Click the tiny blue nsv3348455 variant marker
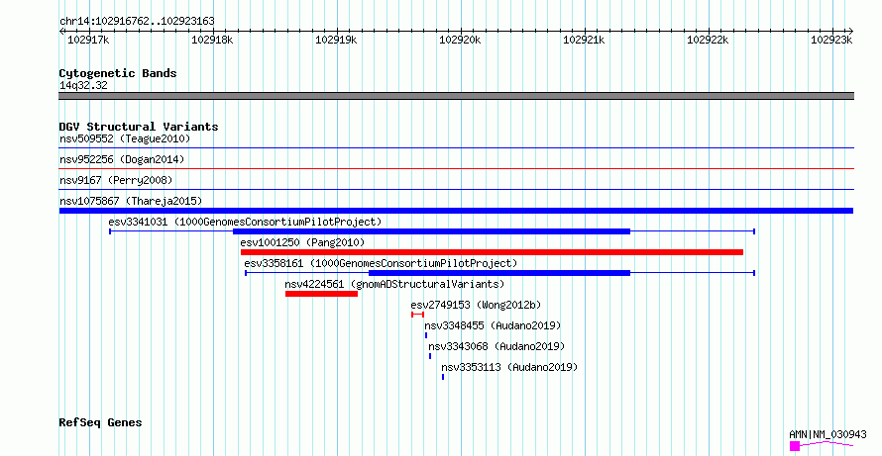Screen dimensions: 882x456 [426, 335]
